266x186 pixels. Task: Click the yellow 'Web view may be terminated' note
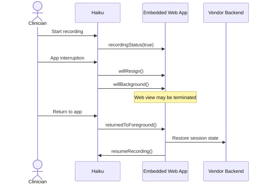(x=165, y=97)
